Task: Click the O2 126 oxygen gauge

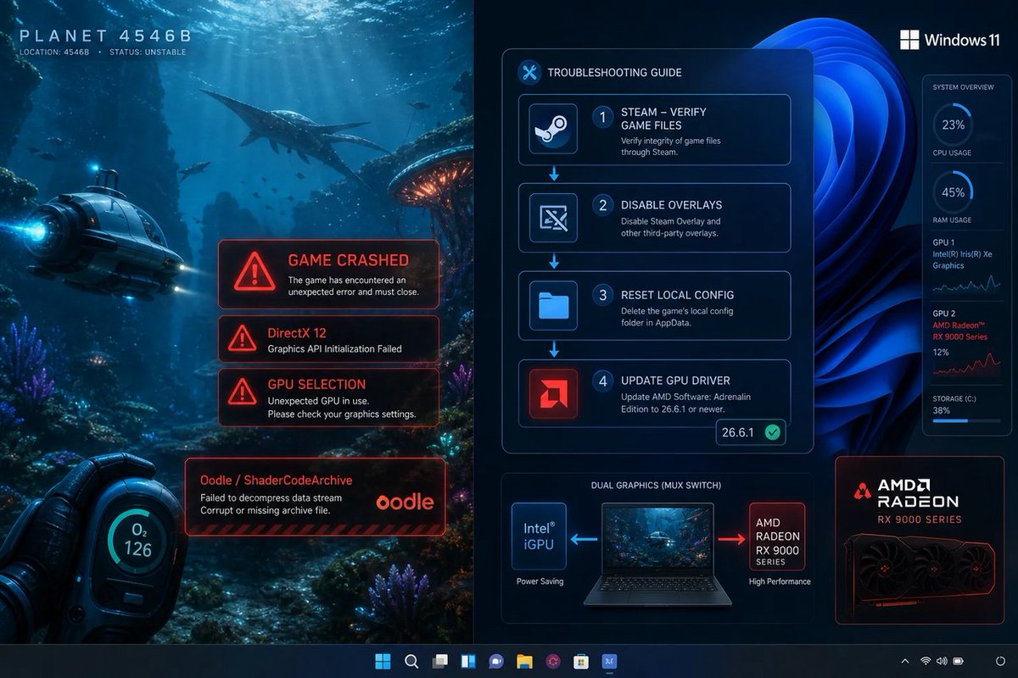Action: coord(137,541)
